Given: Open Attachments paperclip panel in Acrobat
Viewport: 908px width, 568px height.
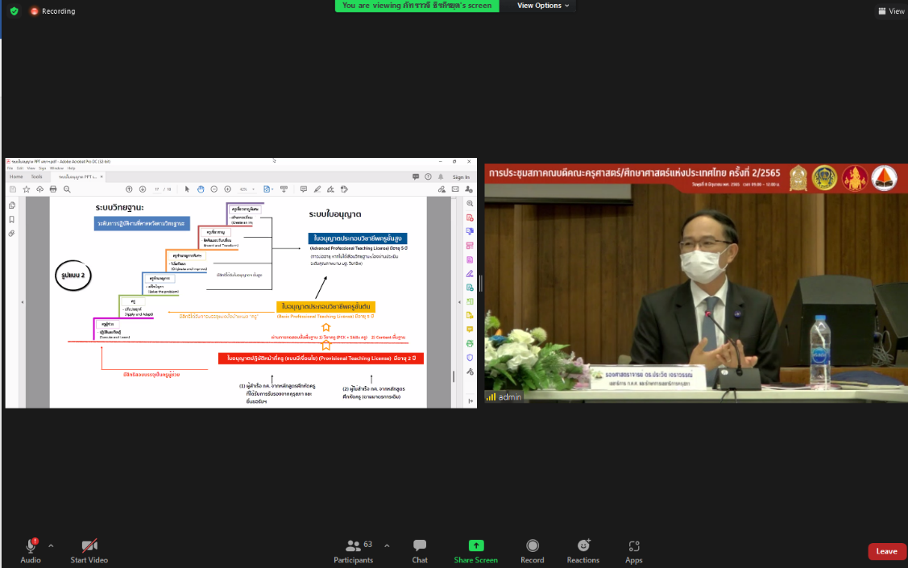Looking at the screenshot, I should pyautogui.click(x=11, y=234).
